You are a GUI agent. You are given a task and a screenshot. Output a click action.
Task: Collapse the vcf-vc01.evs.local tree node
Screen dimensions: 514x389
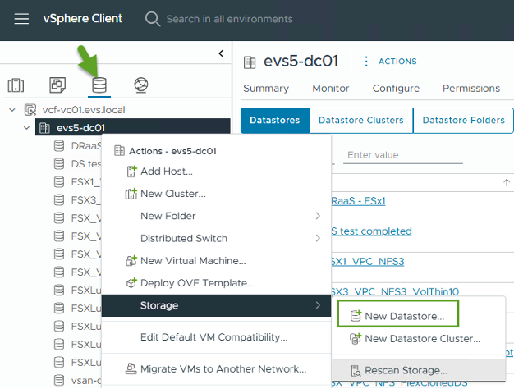point(12,109)
